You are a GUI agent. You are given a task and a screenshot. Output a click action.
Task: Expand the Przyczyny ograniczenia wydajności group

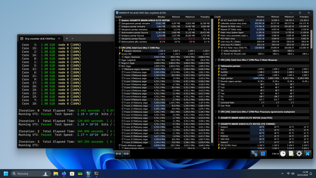[216, 112]
